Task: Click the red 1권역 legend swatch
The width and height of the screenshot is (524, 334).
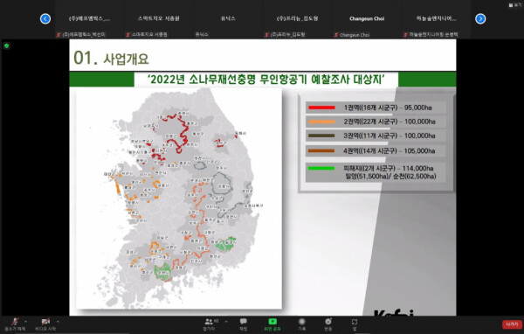Action: [x=321, y=108]
